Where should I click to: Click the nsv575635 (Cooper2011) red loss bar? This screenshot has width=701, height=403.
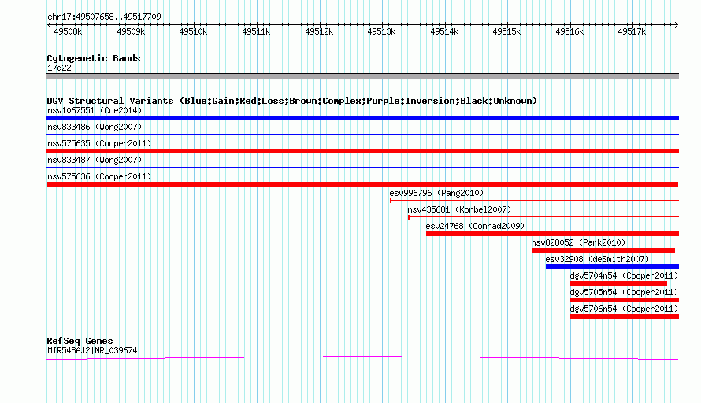point(362,151)
